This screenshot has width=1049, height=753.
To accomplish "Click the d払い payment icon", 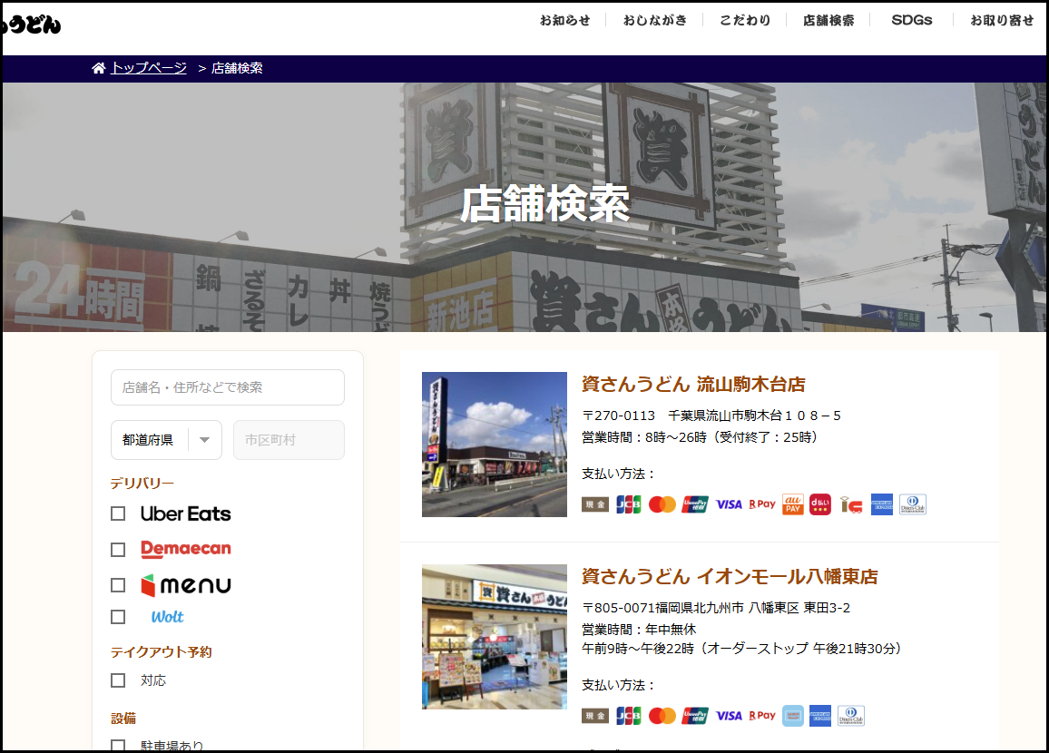I will click(x=820, y=504).
